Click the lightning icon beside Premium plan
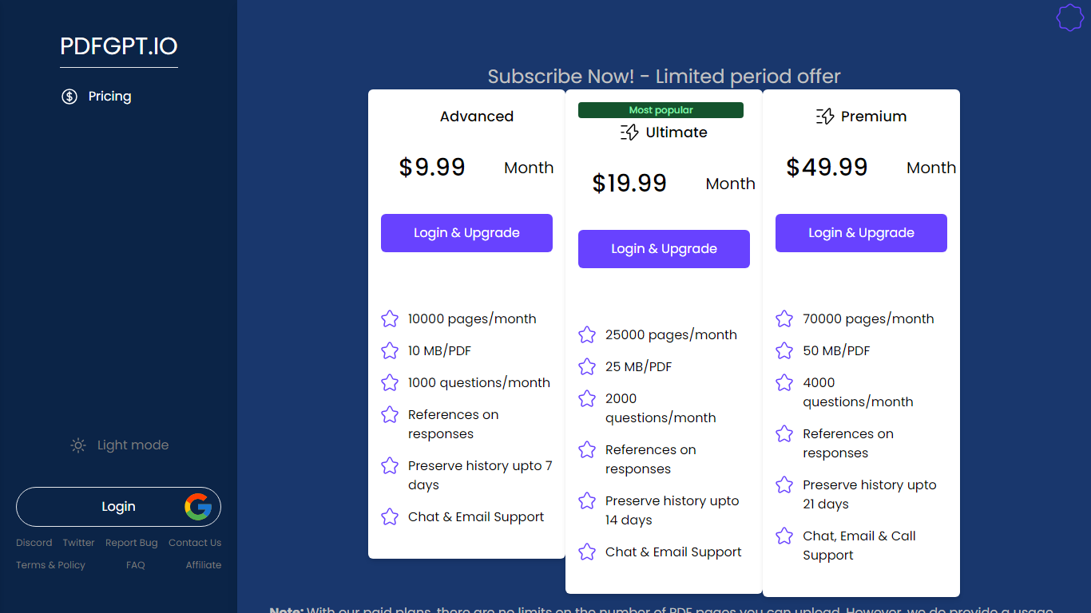 click(x=825, y=117)
